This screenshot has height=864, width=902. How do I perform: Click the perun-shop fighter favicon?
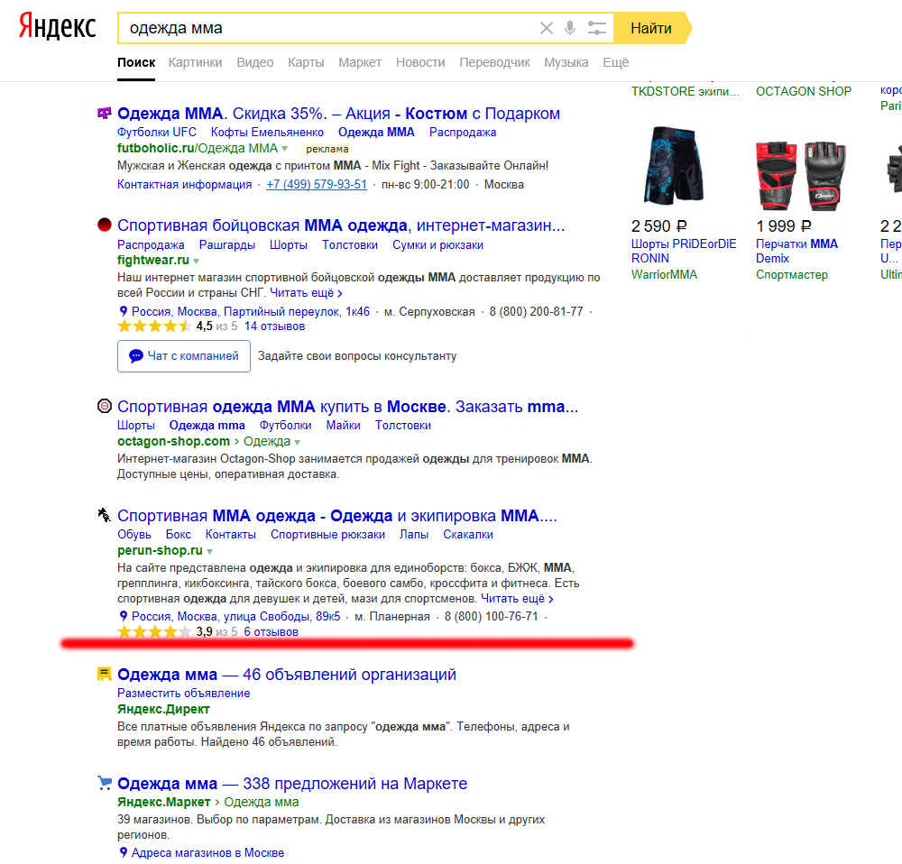[104, 515]
